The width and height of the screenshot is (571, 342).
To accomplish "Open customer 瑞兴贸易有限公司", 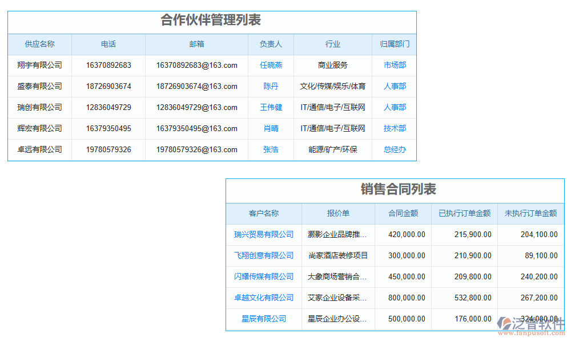I will (263, 234).
